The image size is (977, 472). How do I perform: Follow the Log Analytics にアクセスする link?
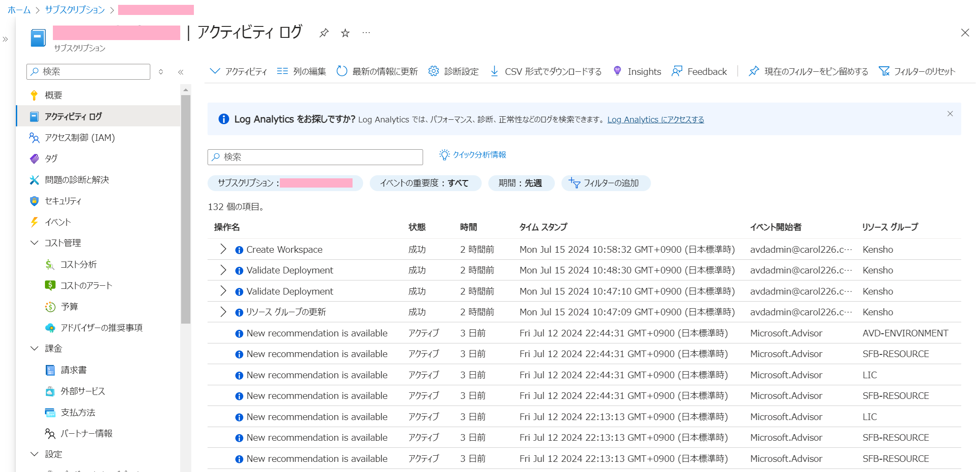[656, 120]
